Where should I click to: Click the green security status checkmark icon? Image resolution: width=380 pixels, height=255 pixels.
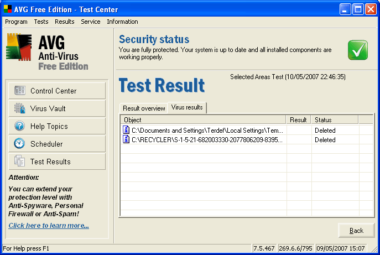[x=358, y=50]
